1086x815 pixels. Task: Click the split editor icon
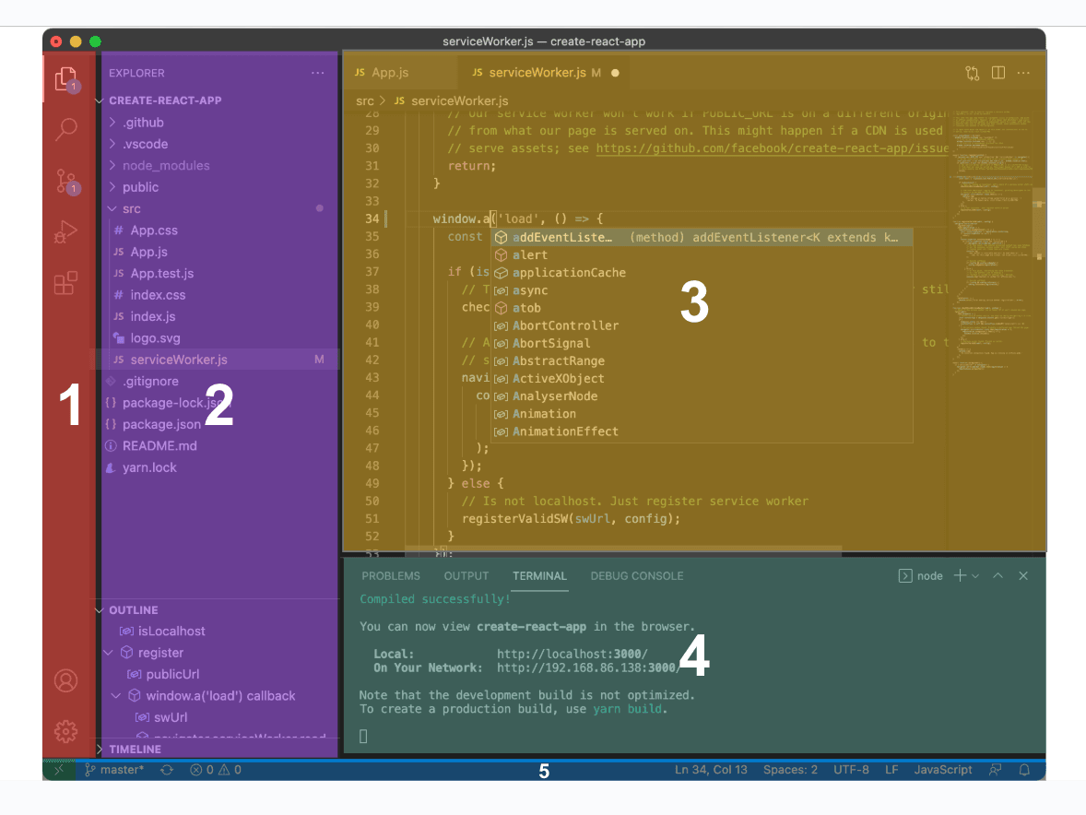click(x=997, y=73)
